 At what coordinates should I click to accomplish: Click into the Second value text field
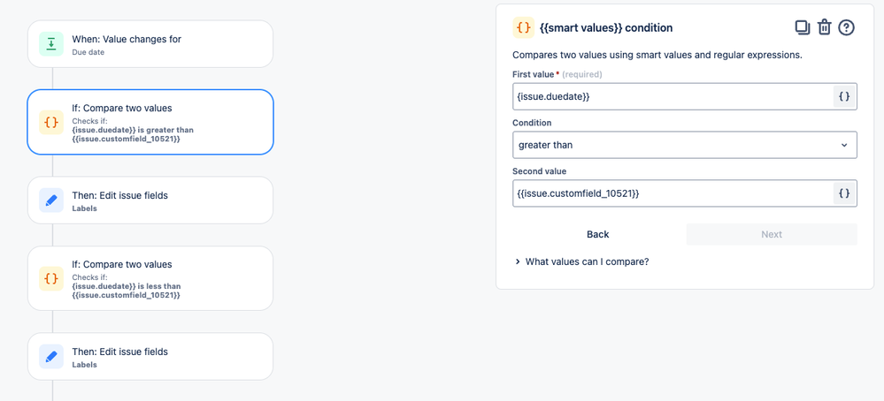click(x=673, y=193)
